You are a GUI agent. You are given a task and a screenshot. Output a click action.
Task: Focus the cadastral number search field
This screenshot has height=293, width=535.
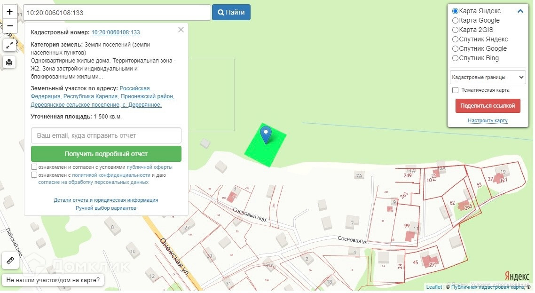(x=117, y=13)
